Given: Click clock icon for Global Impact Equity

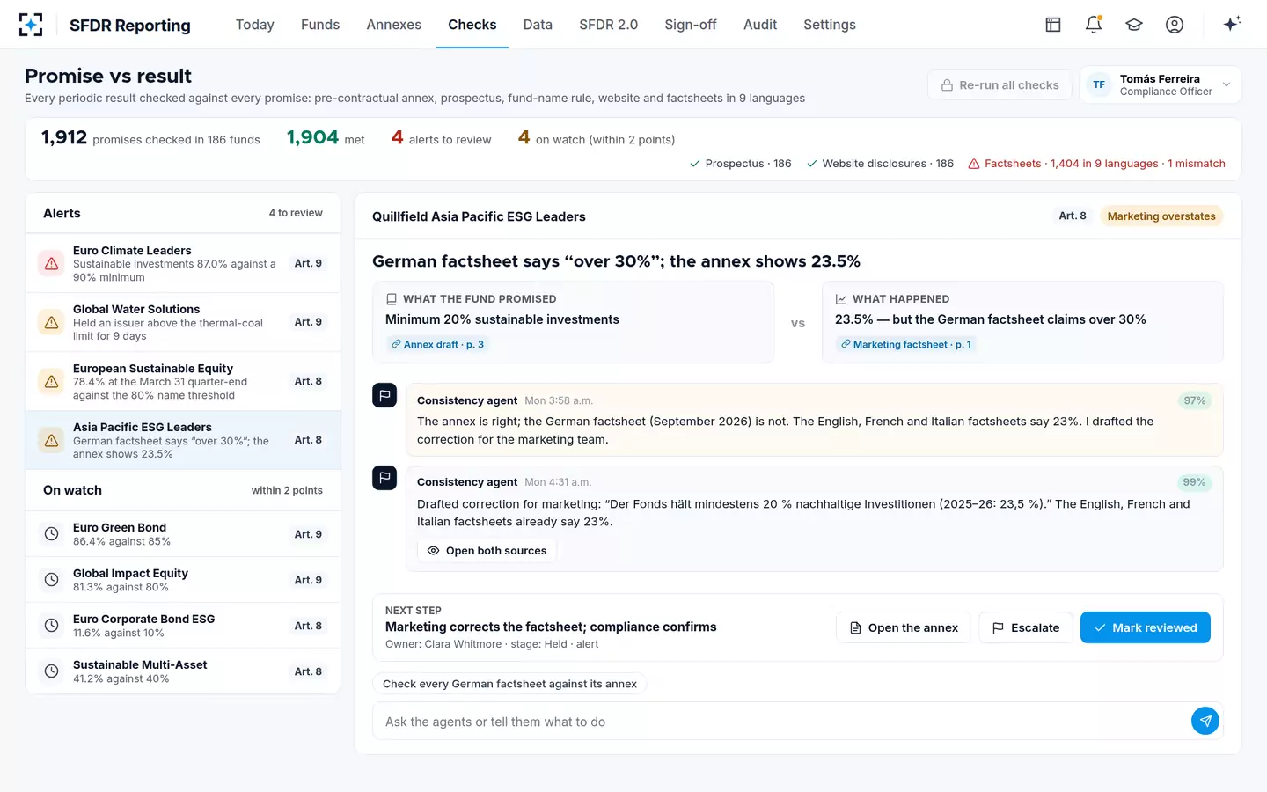Looking at the screenshot, I should 52,580.
